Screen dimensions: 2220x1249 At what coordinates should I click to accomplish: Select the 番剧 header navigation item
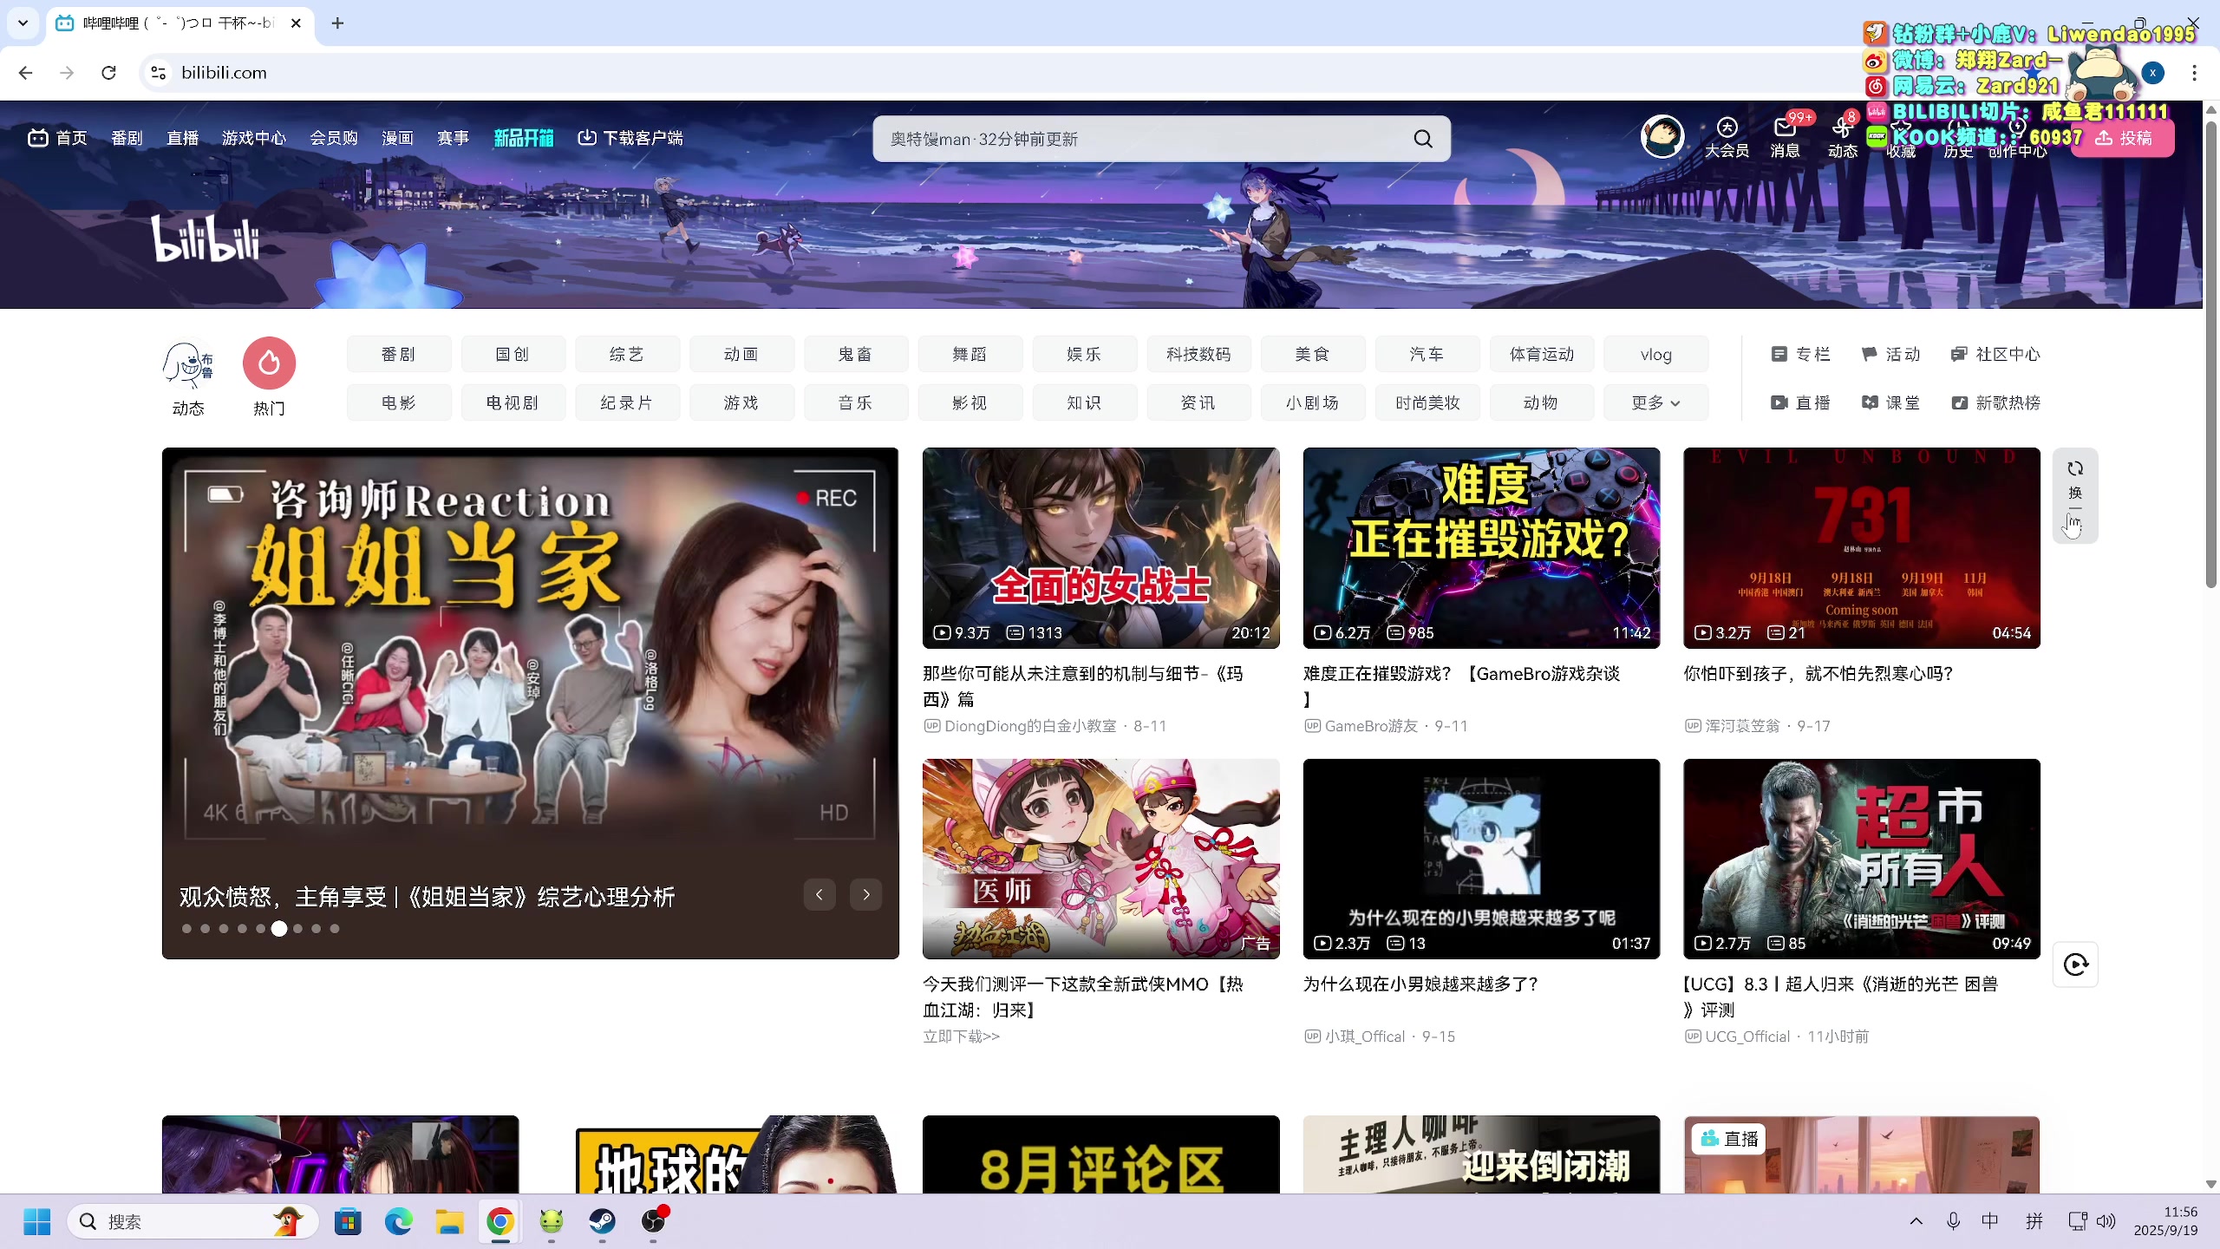point(127,138)
